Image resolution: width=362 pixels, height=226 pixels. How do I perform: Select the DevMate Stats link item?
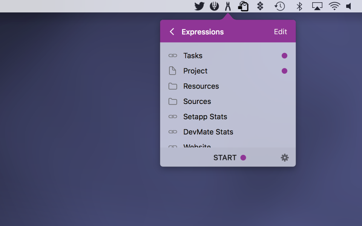tap(208, 132)
